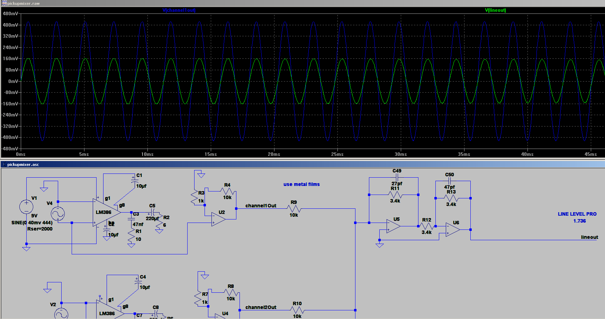605x319 pixels.
Task: Click the '0ms' time axis label
Action: pos(21,154)
